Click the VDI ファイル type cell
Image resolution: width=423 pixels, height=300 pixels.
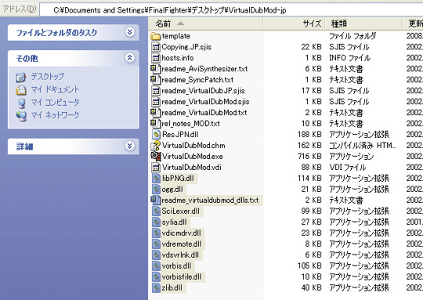348,168
